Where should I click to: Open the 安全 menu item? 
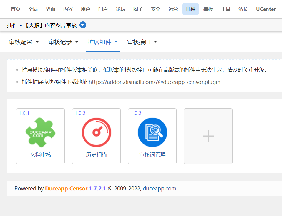click(x=155, y=9)
